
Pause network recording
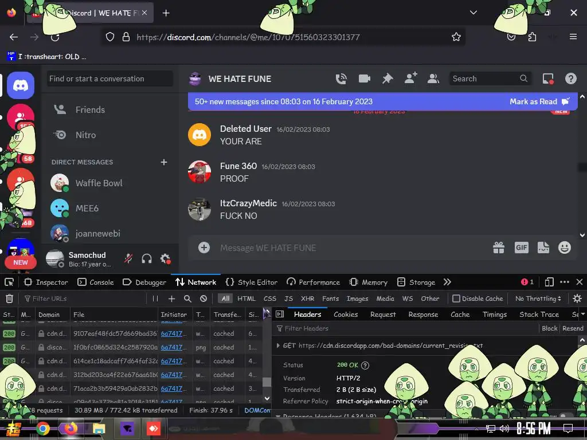(x=155, y=298)
